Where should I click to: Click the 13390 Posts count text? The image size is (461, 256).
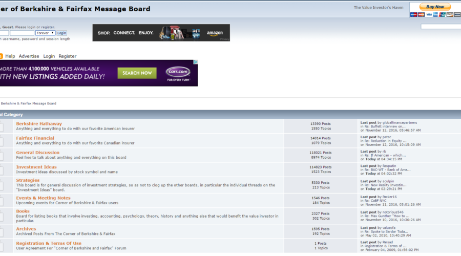pyautogui.click(x=321, y=124)
